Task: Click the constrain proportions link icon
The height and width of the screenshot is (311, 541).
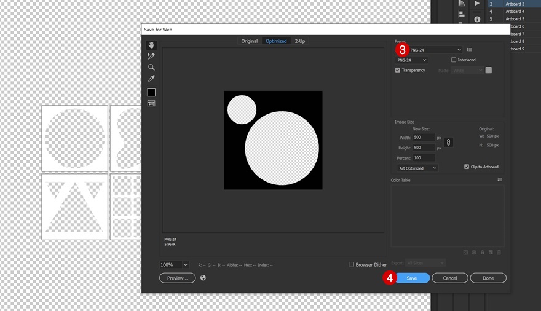Action: [x=449, y=143]
